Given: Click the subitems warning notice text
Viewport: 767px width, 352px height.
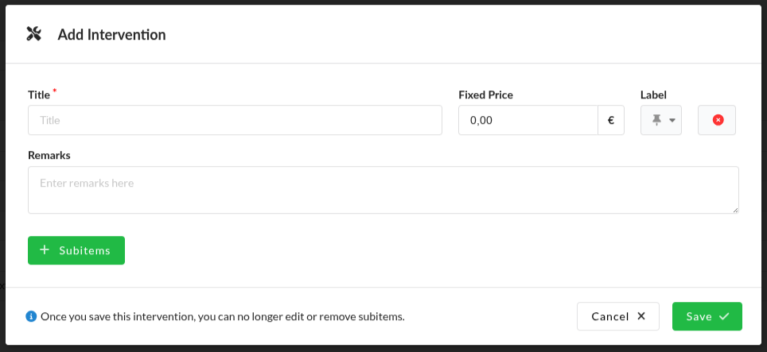Looking at the screenshot, I should click(223, 316).
